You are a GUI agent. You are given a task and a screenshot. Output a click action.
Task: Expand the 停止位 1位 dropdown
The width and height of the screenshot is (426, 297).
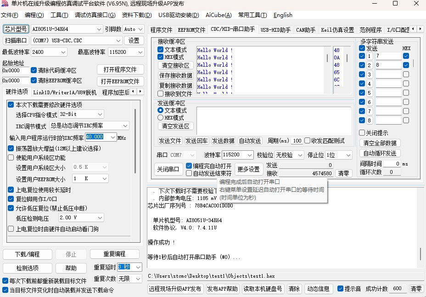348,155
